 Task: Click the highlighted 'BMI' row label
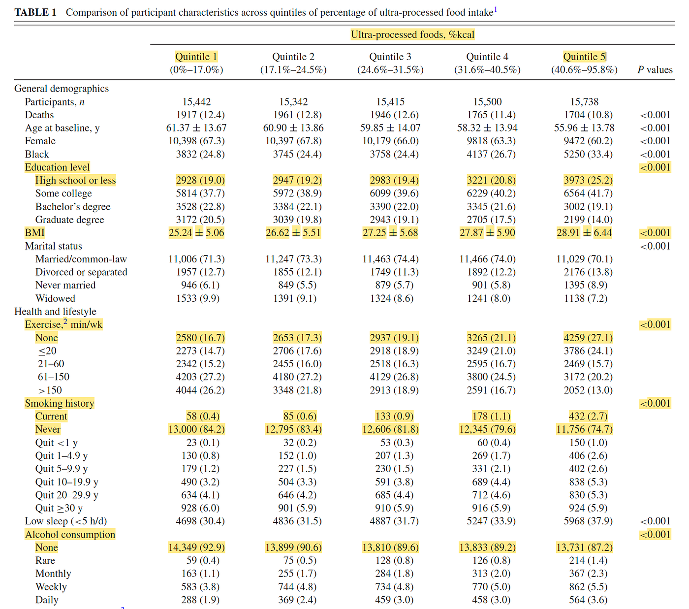pos(34,232)
